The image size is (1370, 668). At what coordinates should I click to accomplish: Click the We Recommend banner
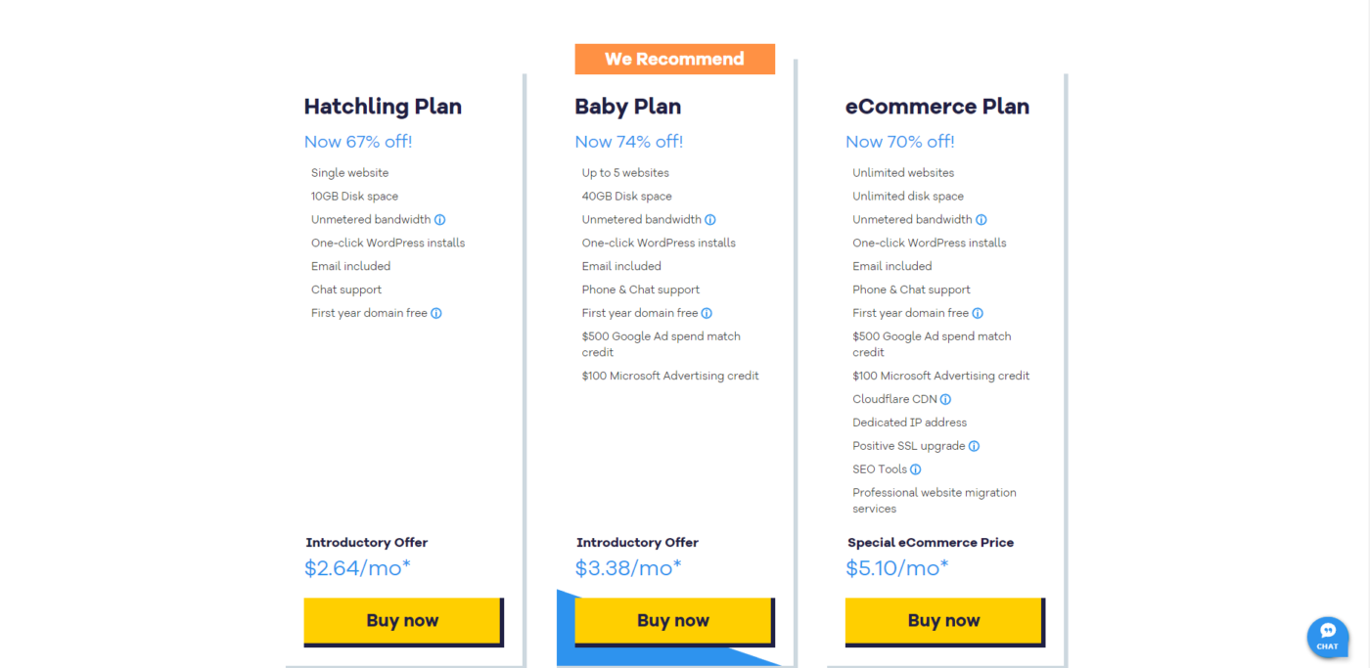[674, 59]
